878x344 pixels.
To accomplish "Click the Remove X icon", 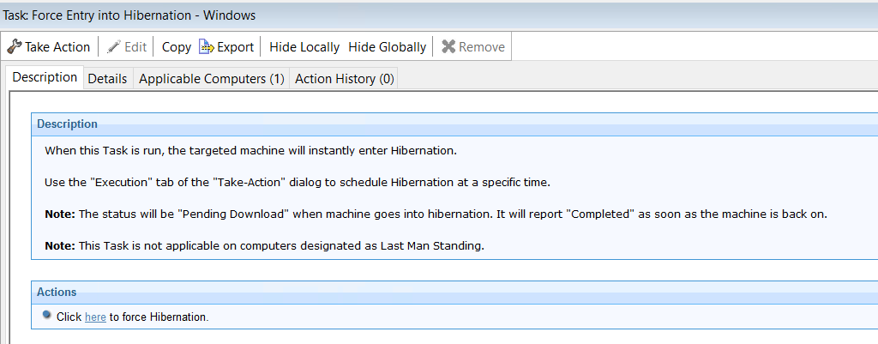I will tap(448, 47).
